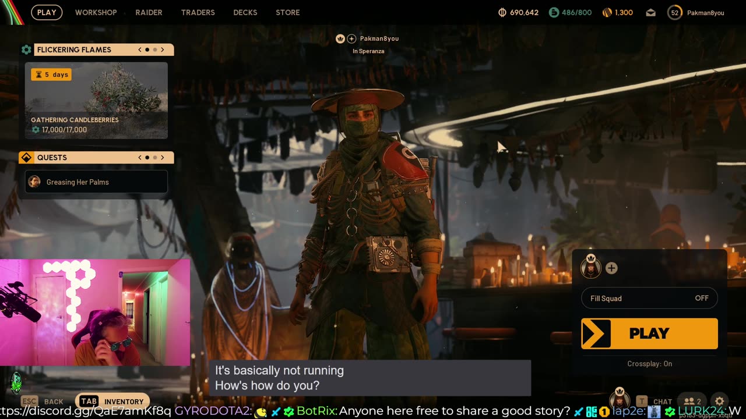Click the bottom bar character avatar with crown
Screen dimensions: 746x419
(620, 399)
